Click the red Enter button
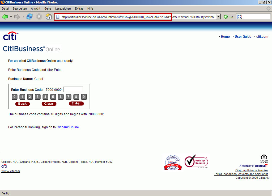This screenshot has width=272, height=196. pos(76,103)
